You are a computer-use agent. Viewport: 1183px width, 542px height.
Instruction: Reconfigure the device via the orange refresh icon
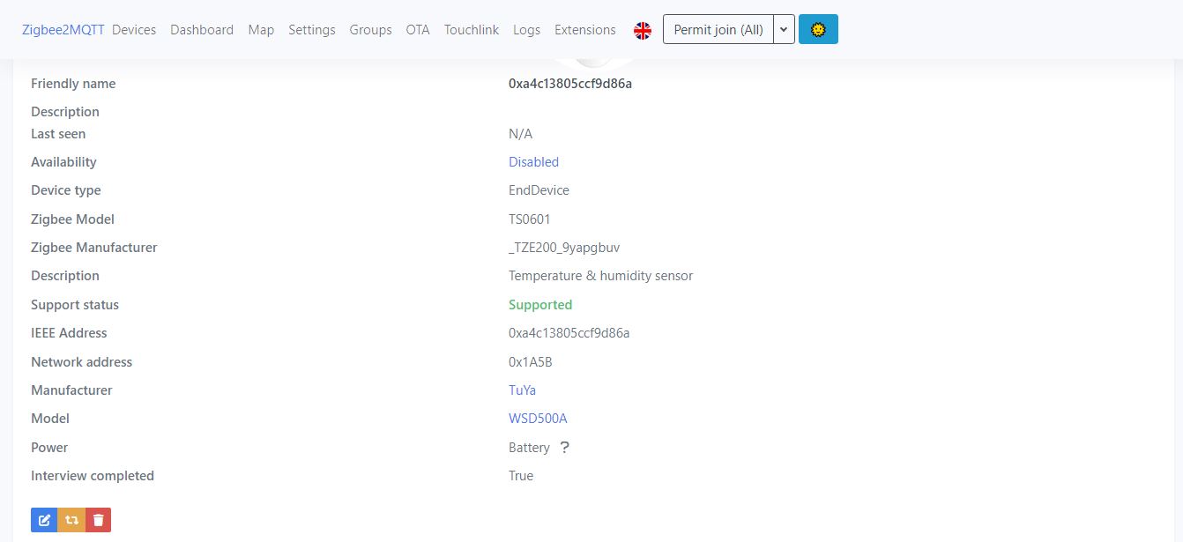click(71, 519)
